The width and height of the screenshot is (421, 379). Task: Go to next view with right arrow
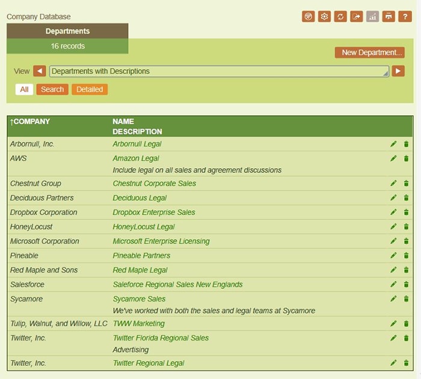[x=398, y=71]
